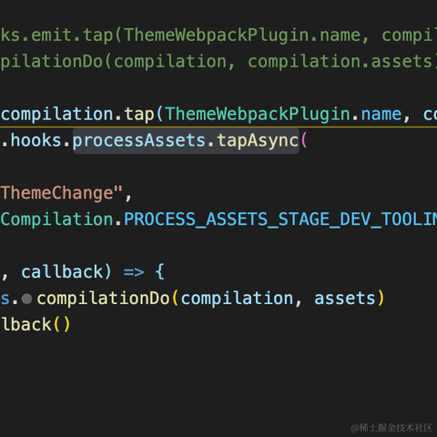437x437 pixels.
Task: Click the compilationDo method call in white
Action: pyautogui.click(x=103, y=298)
